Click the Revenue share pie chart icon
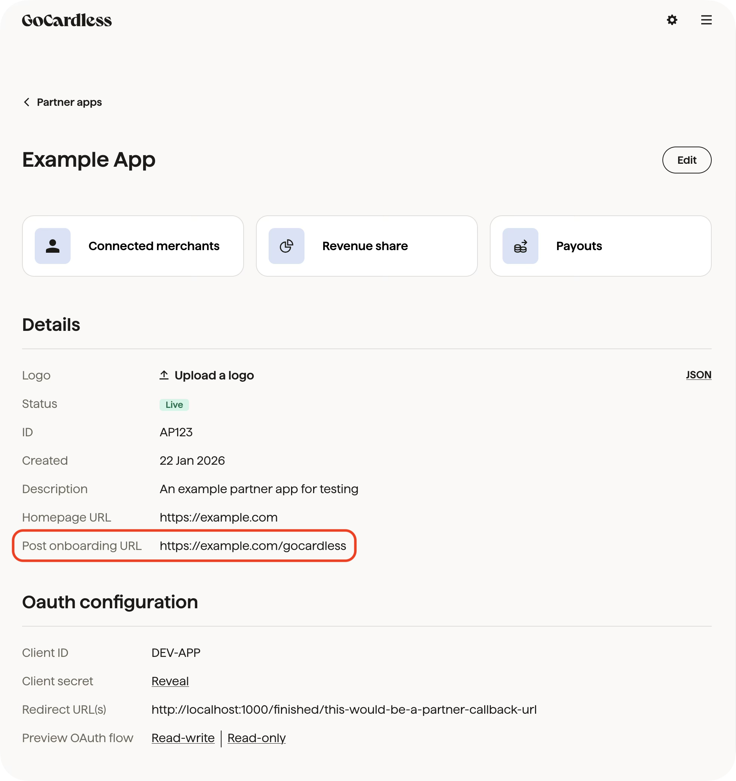The width and height of the screenshot is (736, 781). [x=286, y=246]
